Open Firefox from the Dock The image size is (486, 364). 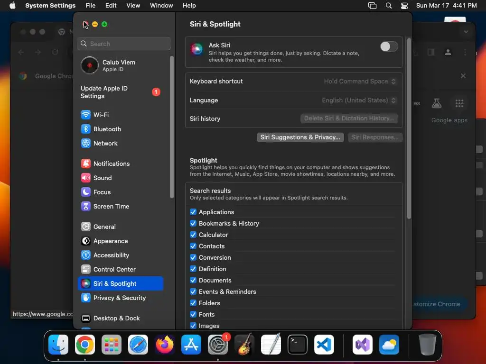pos(165,345)
